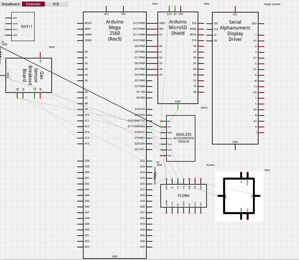Click the GND pin below Display Driver
299x260 pixels.
pyautogui.click(x=235, y=147)
